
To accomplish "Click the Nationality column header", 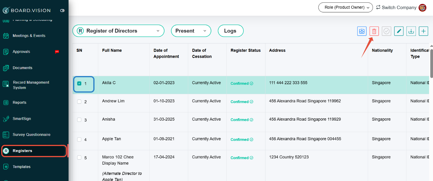I will (x=382, y=50).
